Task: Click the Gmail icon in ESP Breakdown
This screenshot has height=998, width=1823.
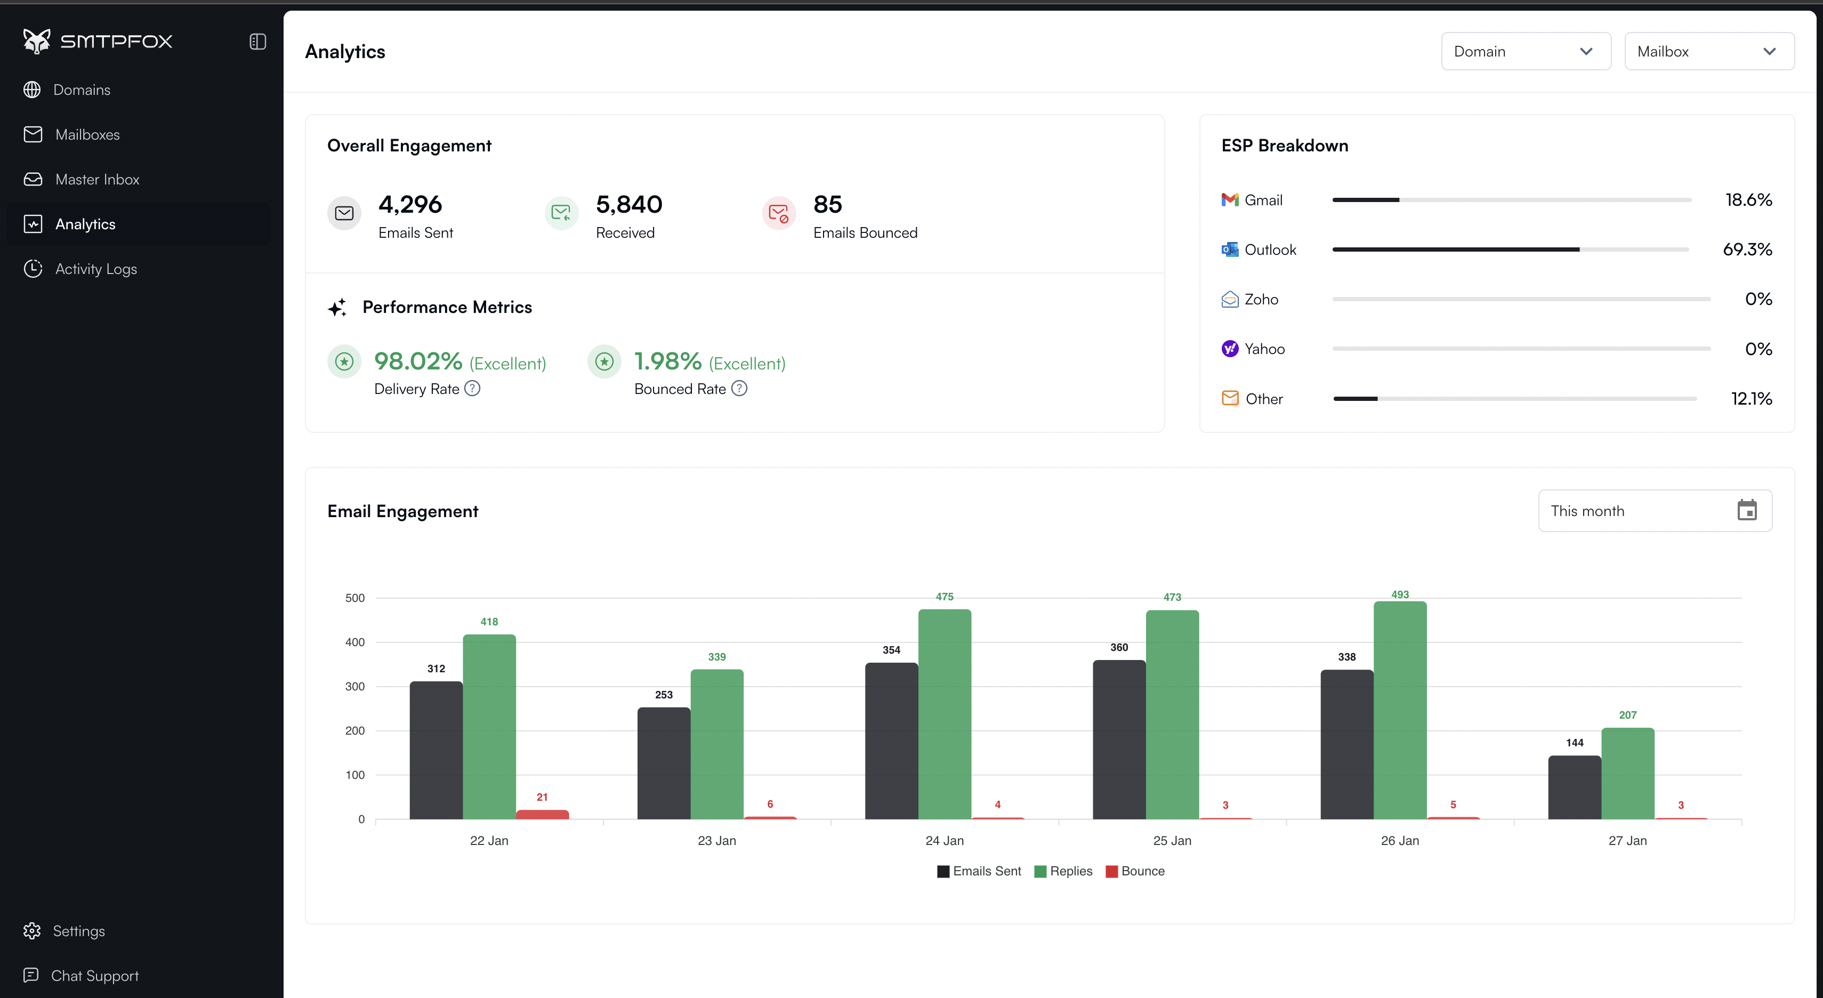Action: tap(1231, 199)
